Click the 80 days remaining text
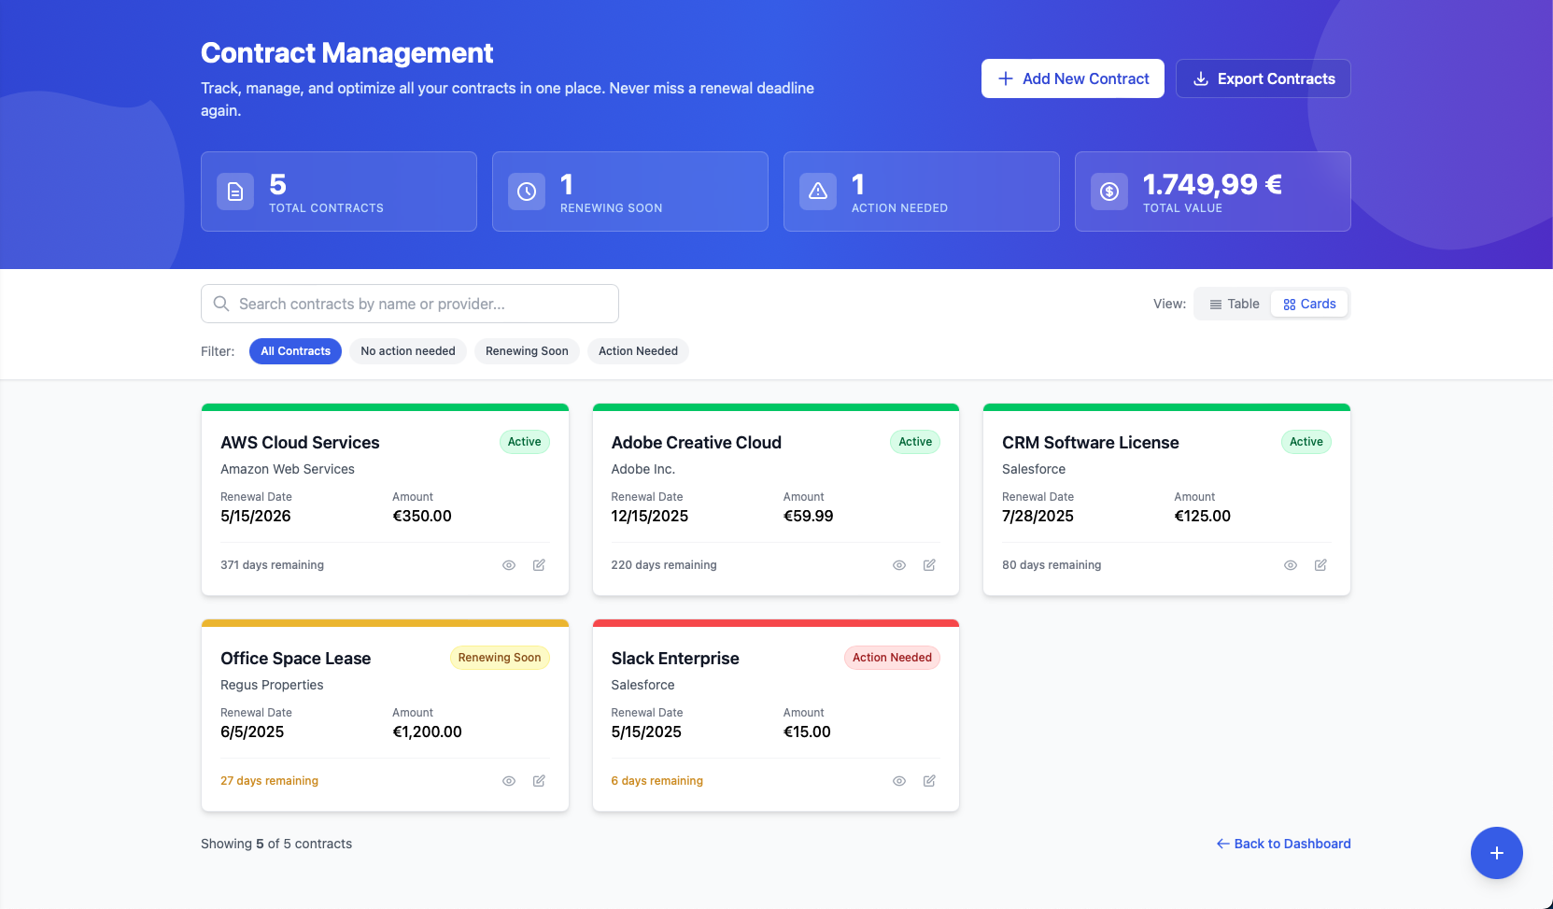1553x909 pixels. [x=1052, y=565]
